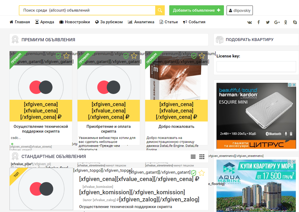This screenshot has width=299, height=212.
Task: Open Осуществление технической поддержки скрипта premium title
Action: [41, 129]
